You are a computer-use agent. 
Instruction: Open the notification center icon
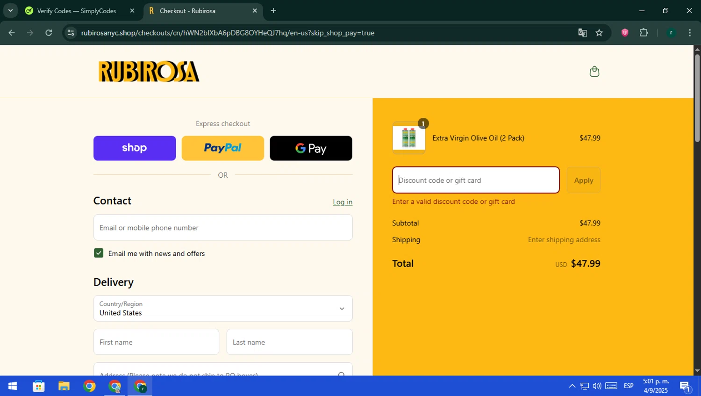click(685, 386)
